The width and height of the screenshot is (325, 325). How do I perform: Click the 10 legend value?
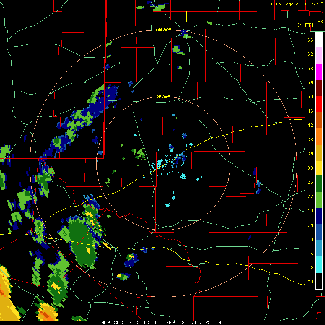[310, 239]
